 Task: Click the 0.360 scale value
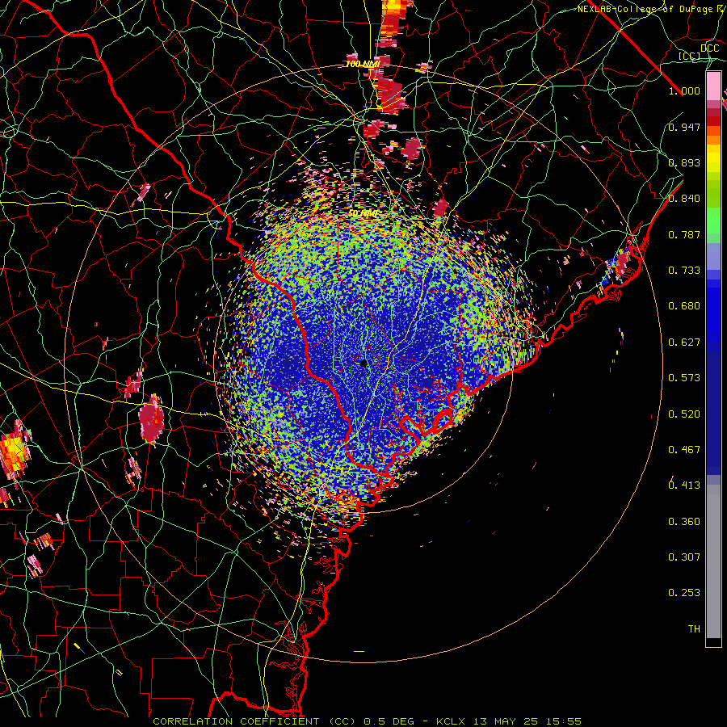click(684, 522)
